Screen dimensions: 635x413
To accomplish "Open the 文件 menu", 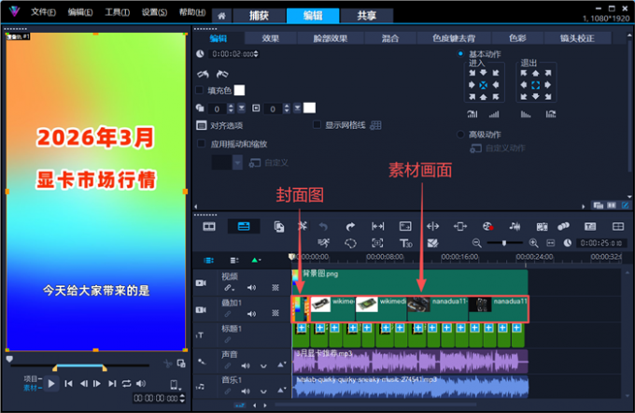I will pyautogui.click(x=43, y=12).
